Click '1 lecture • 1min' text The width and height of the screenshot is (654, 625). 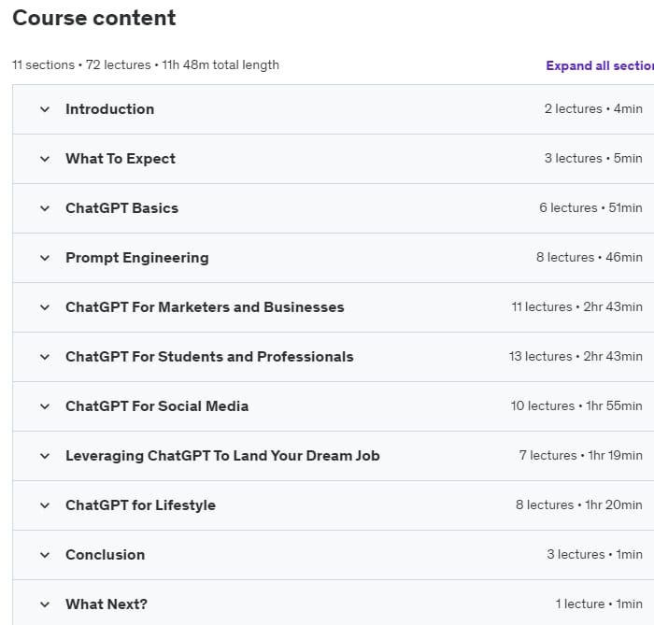(x=599, y=604)
